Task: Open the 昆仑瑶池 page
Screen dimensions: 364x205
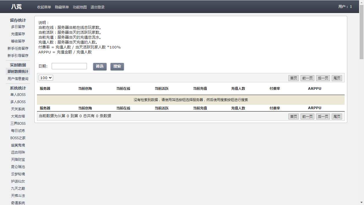Action: coord(18,167)
